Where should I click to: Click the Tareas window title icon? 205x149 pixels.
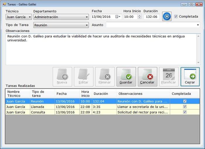point(4,4)
